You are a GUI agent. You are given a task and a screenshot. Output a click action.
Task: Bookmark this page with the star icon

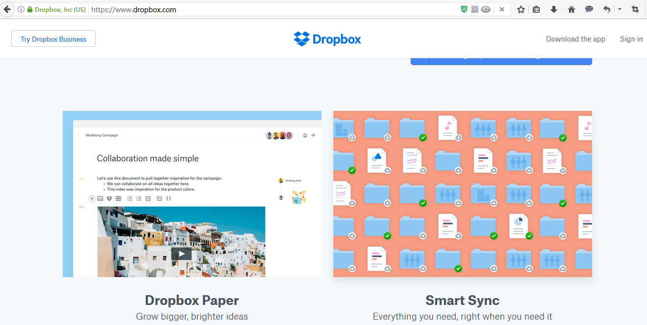pyautogui.click(x=521, y=9)
